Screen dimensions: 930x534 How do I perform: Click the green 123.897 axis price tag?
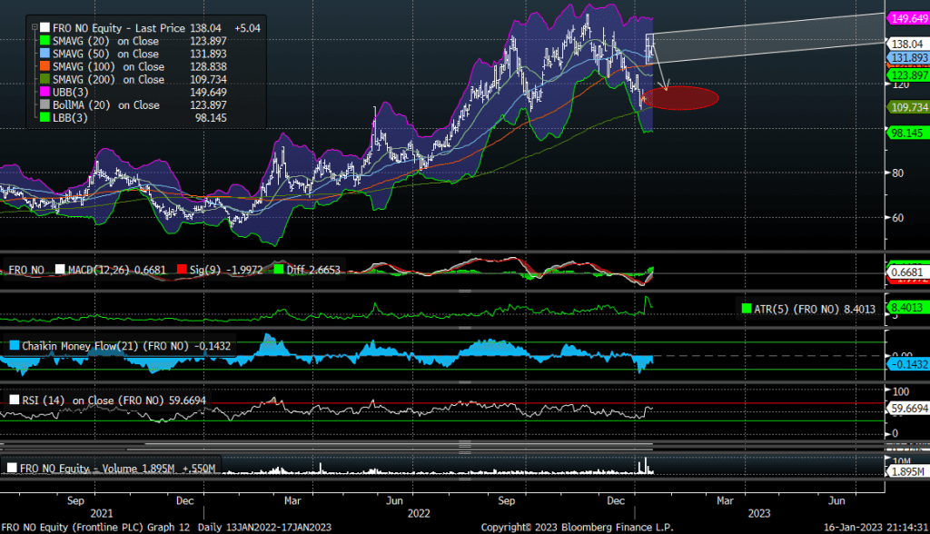908,75
